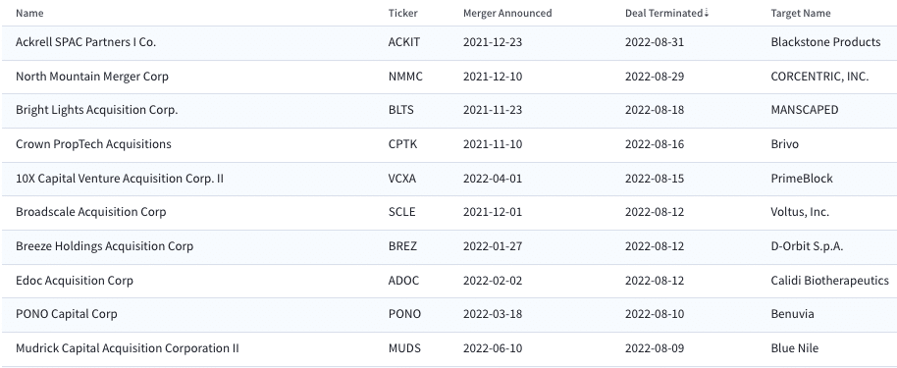This screenshot has height=368, width=897.
Task: Select Breeze Holdings Acquisition Corp row
Action: point(449,246)
